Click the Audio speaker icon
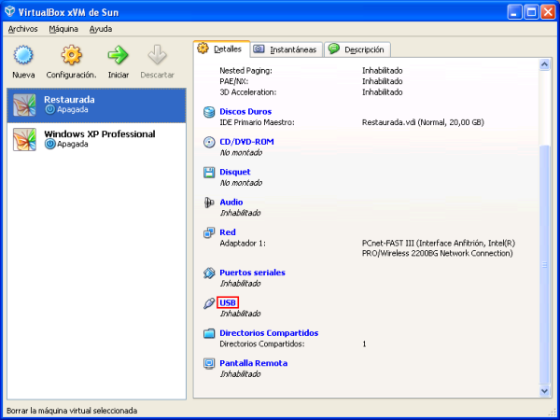Viewport: 560px width, 420px height. [210, 203]
